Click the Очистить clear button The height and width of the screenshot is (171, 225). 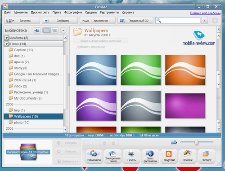click(x=68, y=152)
